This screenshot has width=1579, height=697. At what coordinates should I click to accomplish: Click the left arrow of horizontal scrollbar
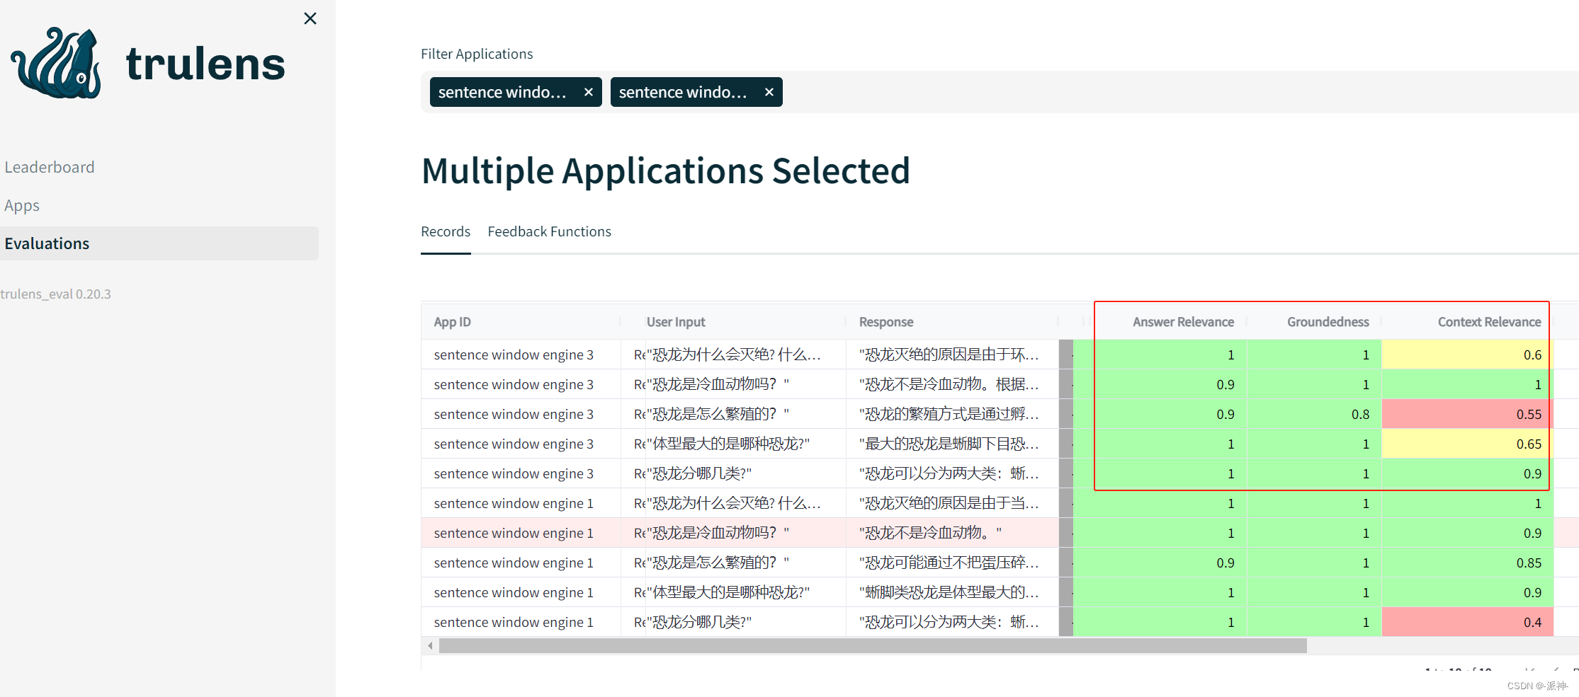[x=430, y=646]
